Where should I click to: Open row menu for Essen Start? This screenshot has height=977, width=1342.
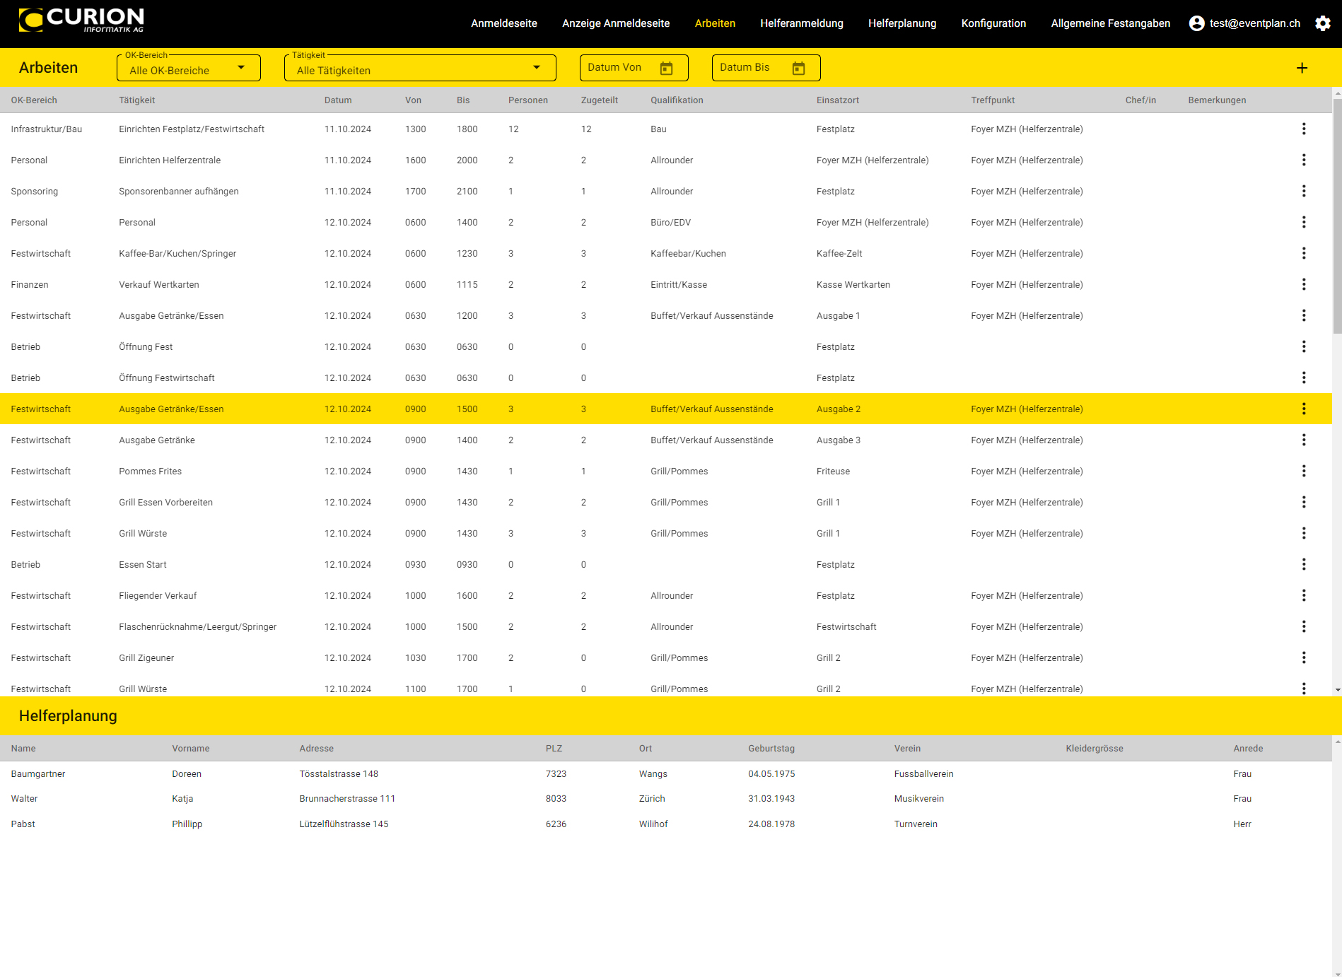tap(1304, 564)
